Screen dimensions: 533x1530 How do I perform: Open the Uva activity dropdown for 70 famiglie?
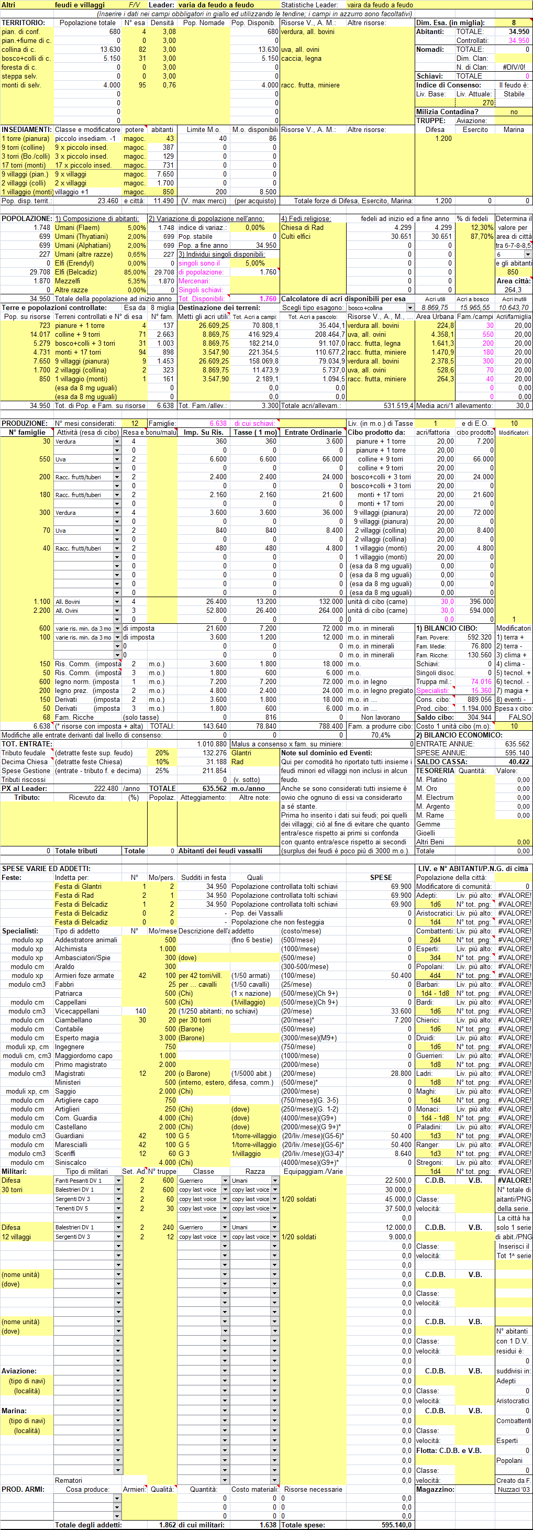coord(117,531)
